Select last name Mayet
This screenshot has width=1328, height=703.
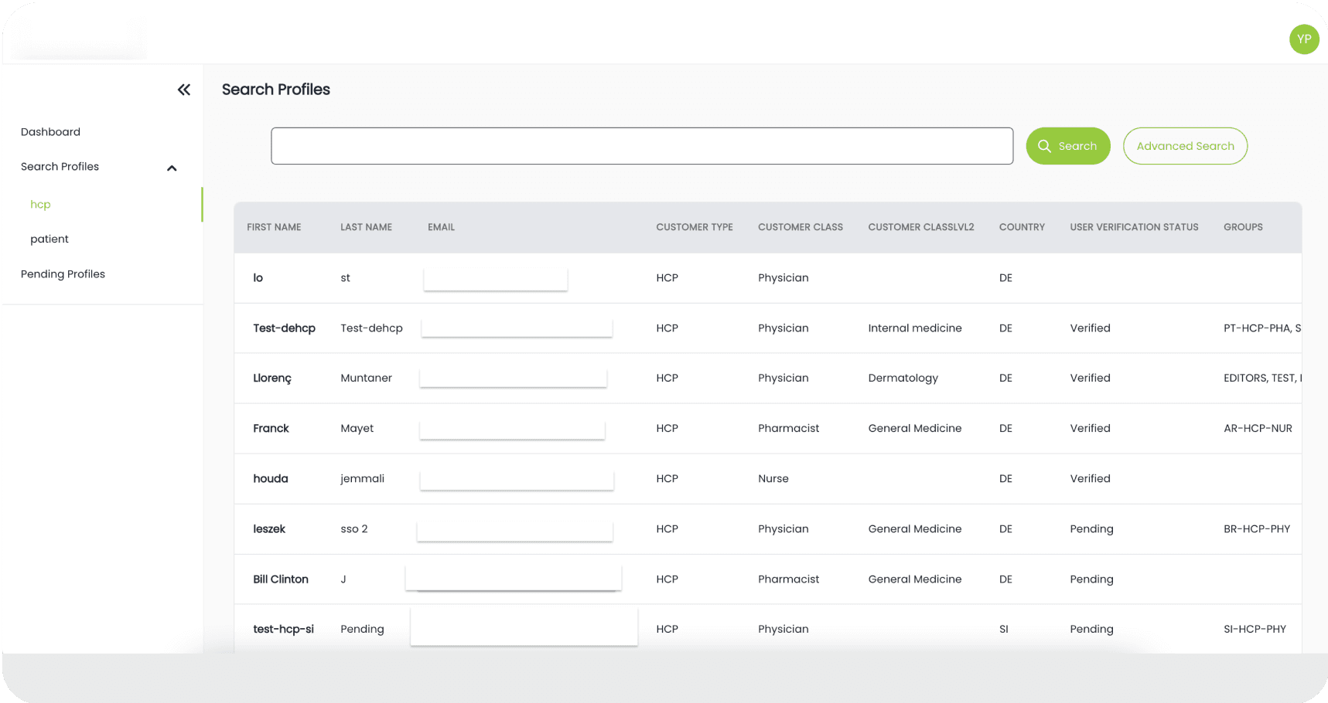tap(357, 429)
